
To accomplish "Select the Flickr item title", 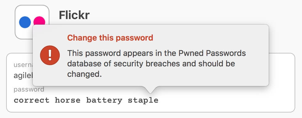I will (x=74, y=15).
